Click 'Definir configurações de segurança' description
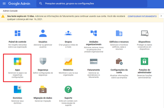 coord(43,74)
